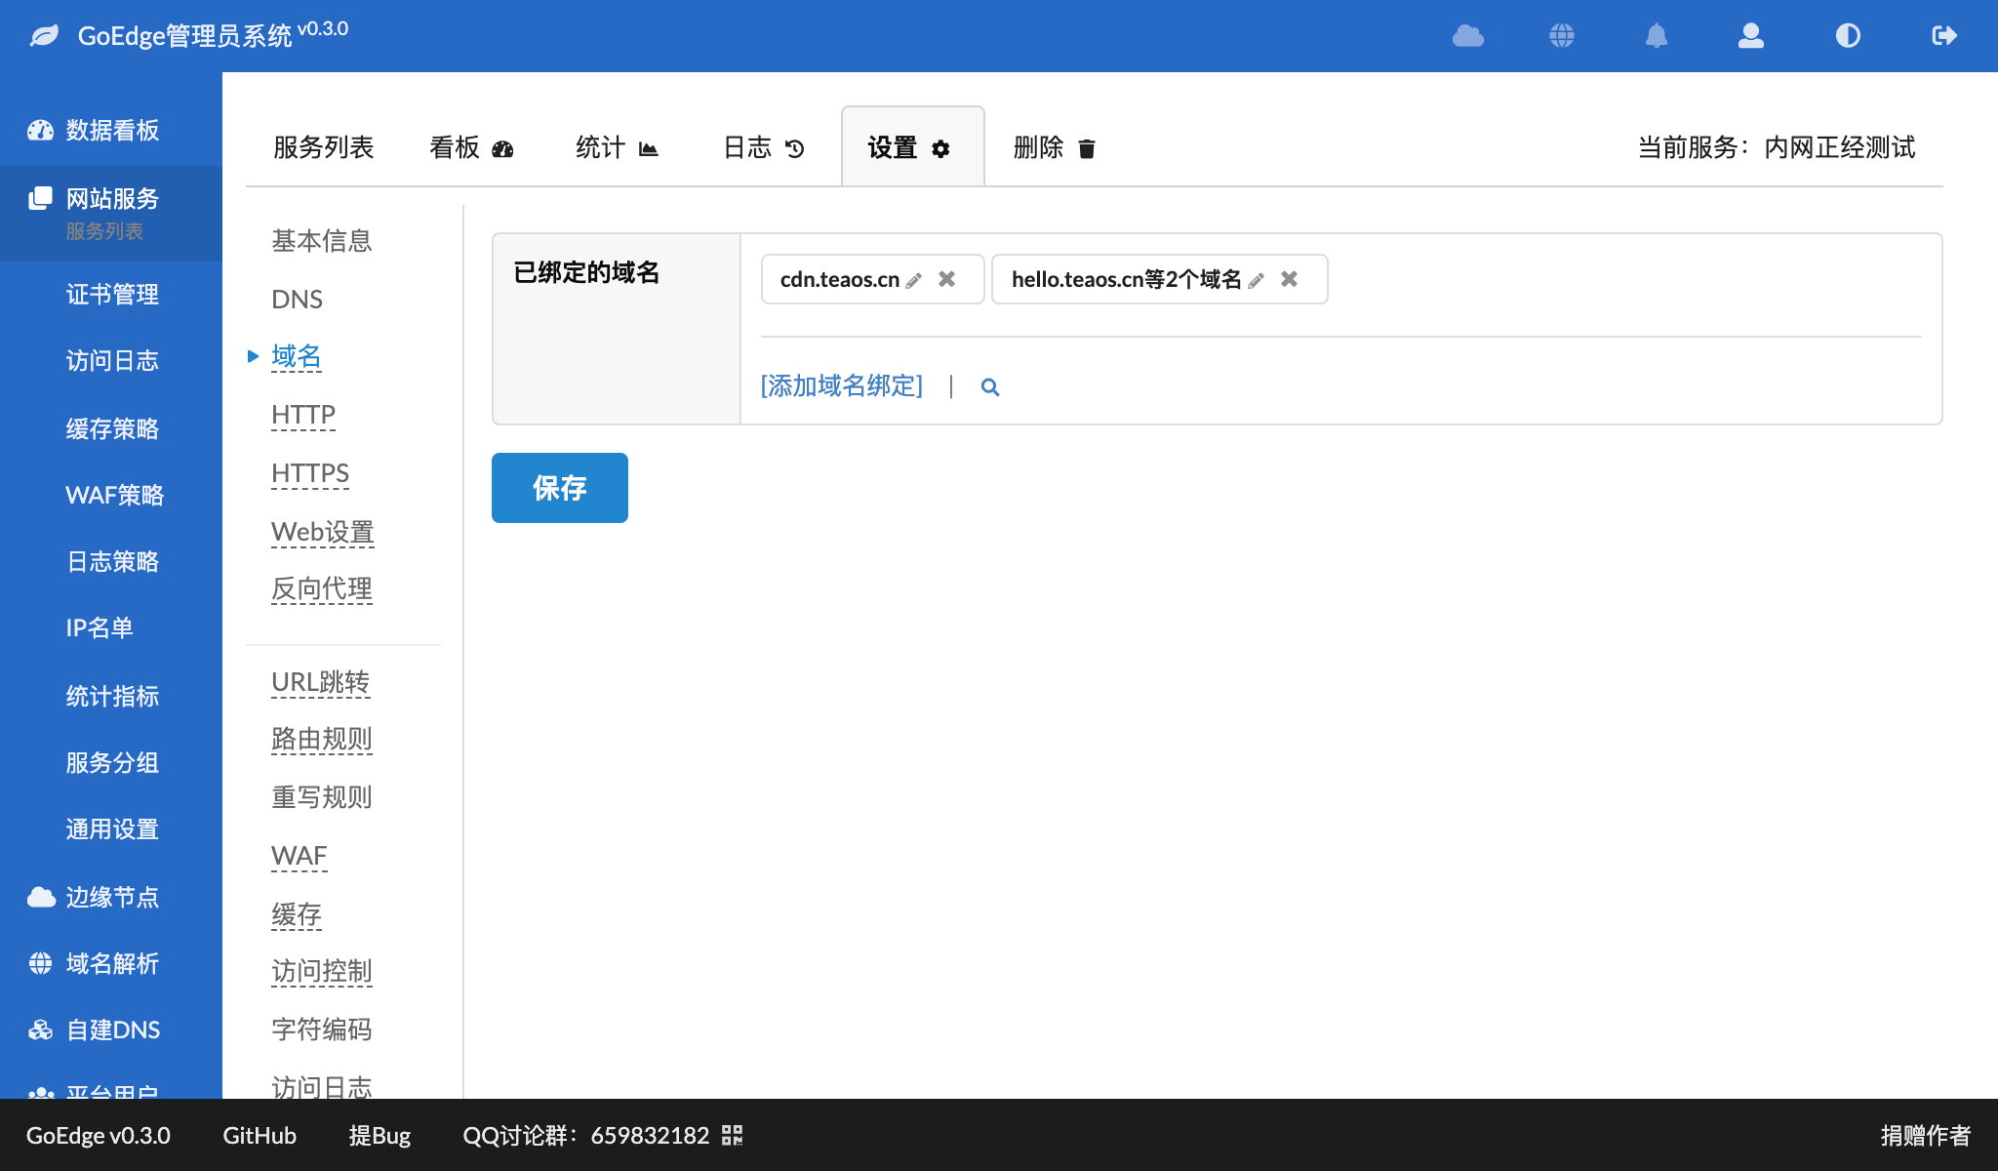Click 捐赠作者 link in footer
Image resolution: width=1998 pixels, height=1171 pixels.
(1926, 1135)
